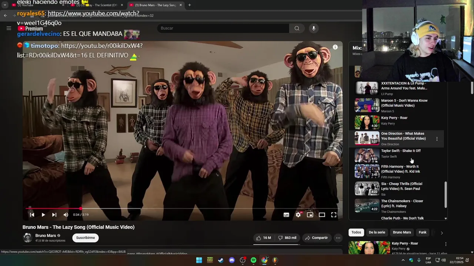The width and height of the screenshot is (474, 266).
Task: Mute the video volume
Action: click(x=66, y=215)
